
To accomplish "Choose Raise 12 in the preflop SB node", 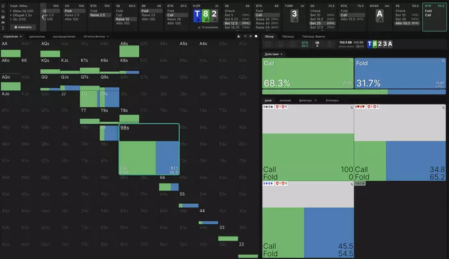I will click(x=126, y=19).
